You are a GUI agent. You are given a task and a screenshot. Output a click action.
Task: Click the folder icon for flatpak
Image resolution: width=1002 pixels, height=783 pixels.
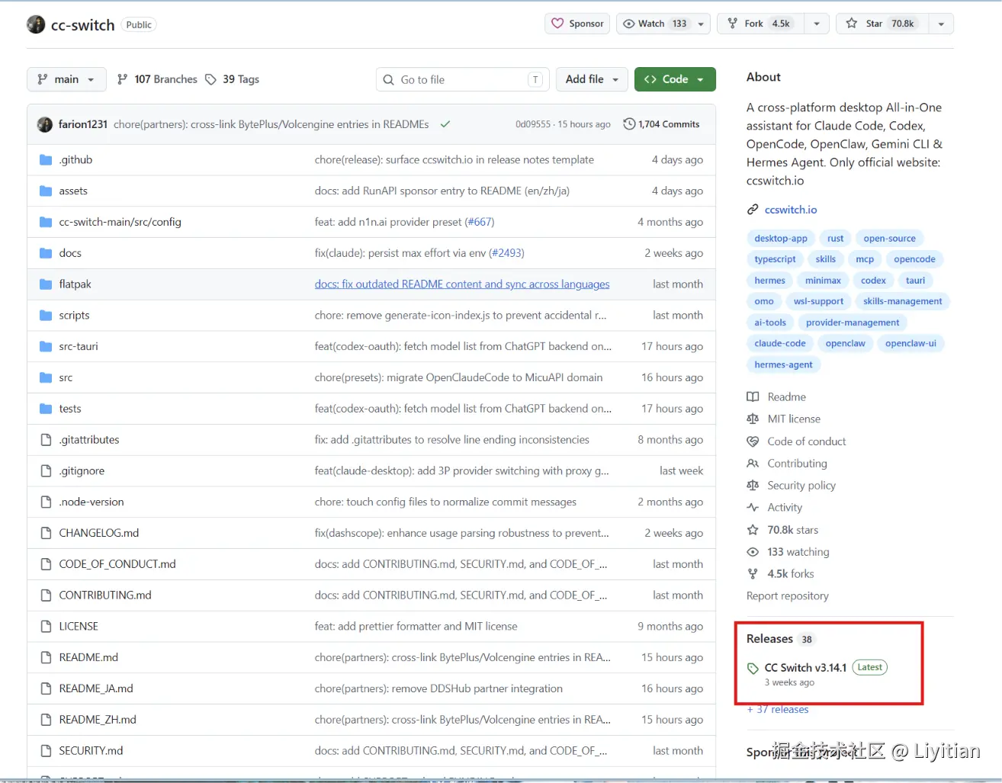tap(46, 284)
